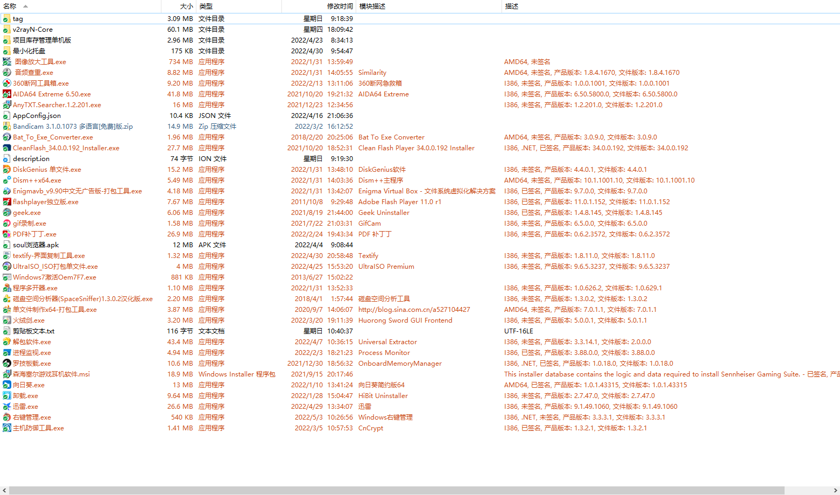Screen dimensions: 840x495
Task: Click the 向日葵.exe file icon
Action: tap(6, 385)
